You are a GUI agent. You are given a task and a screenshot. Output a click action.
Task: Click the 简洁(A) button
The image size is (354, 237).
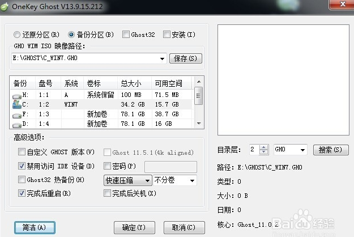coord(35,227)
